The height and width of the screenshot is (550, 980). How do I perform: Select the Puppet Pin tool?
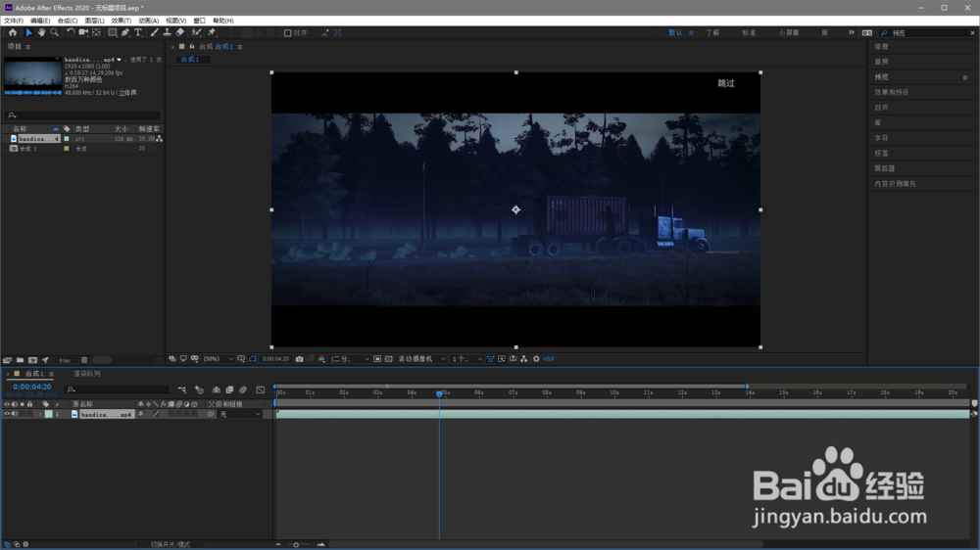(212, 32)
